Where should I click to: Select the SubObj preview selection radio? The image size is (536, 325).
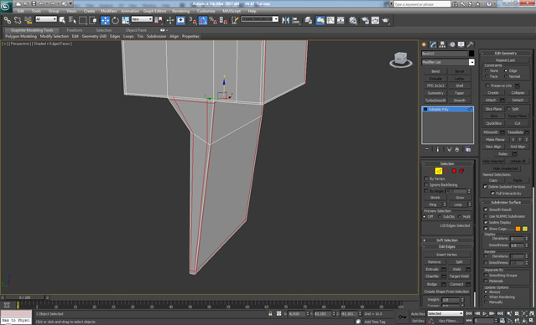(x=440, y=217)
